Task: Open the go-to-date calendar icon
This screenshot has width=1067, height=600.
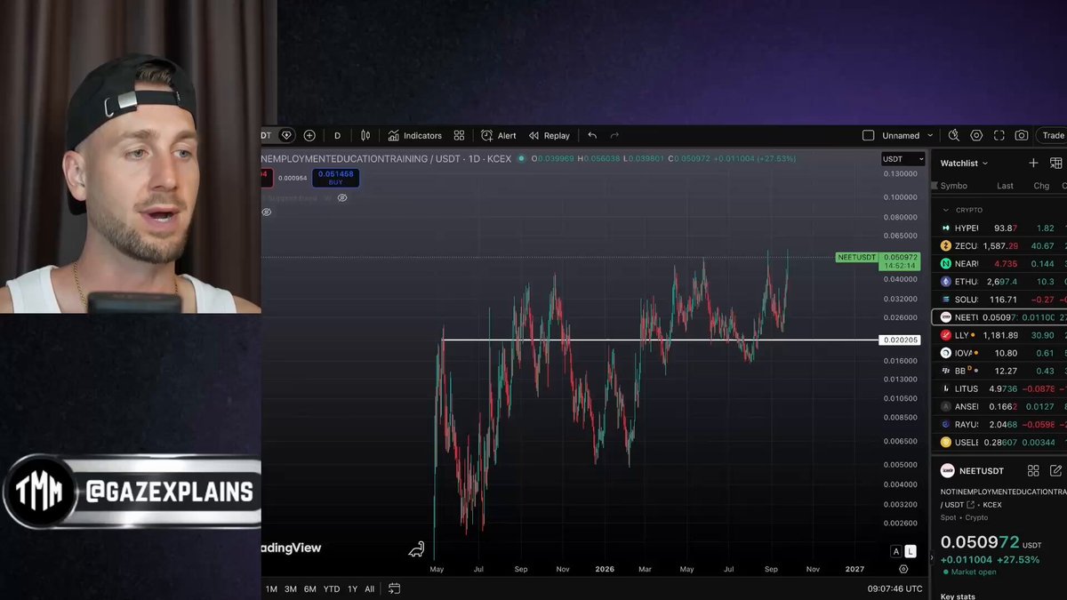Action: coord(394,588)
